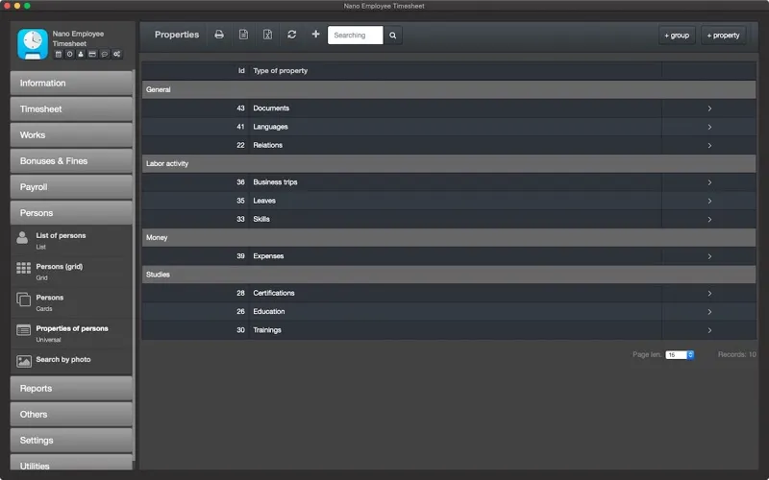Add a new property with + property
769x480 pixels.
(724, 36)
